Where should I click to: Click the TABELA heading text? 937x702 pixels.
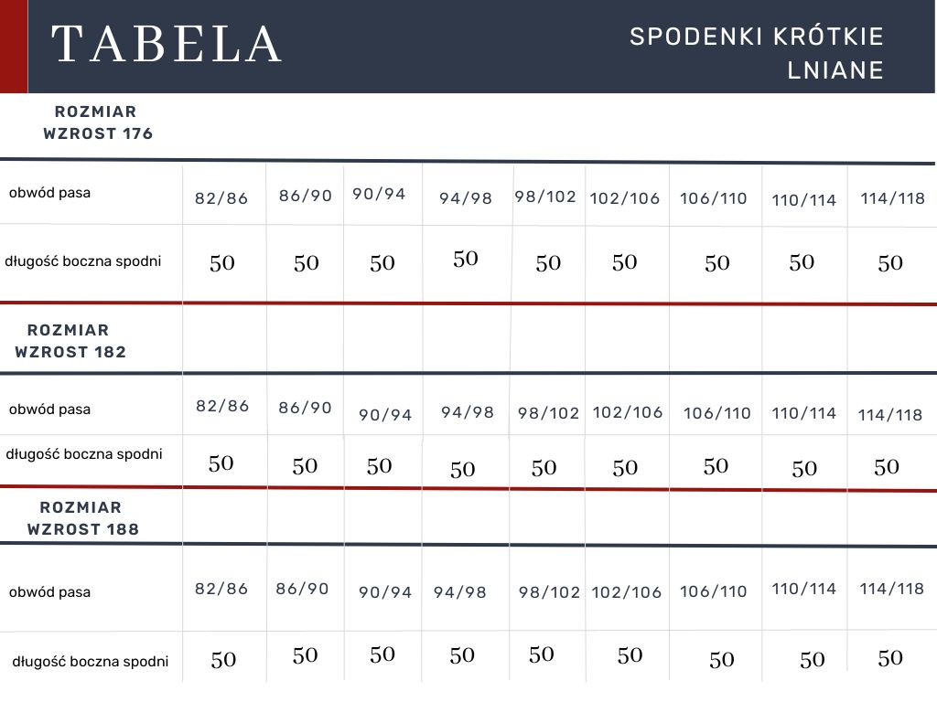tap(167, 45)
